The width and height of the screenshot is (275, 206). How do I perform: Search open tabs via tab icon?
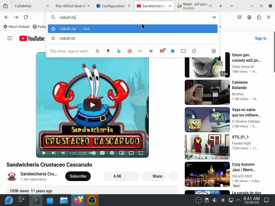click(183, 51)
